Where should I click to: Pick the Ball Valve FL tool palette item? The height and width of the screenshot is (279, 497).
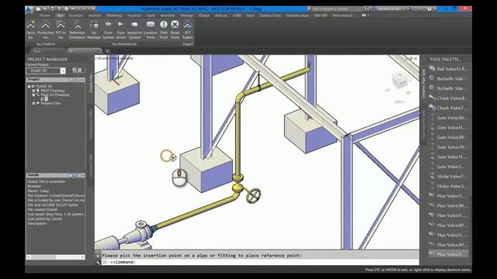click(448, 69)
